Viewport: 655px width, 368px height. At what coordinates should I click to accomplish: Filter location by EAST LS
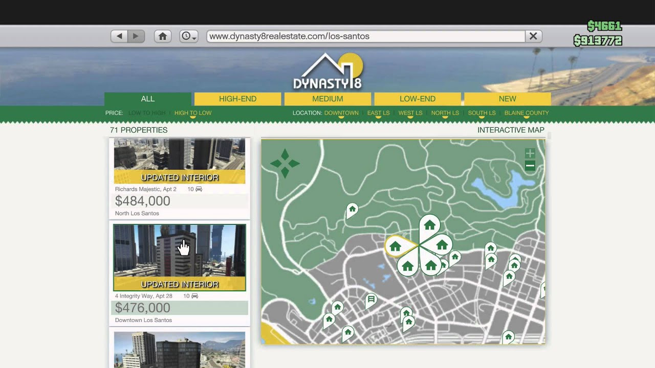[x=378, y=113]
